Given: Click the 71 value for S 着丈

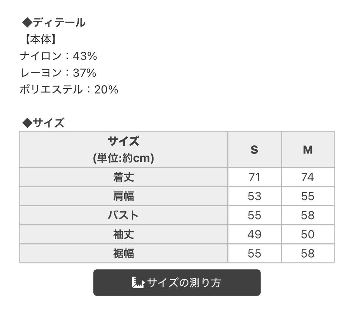Looking at the screenshot, I should [254, 177].
